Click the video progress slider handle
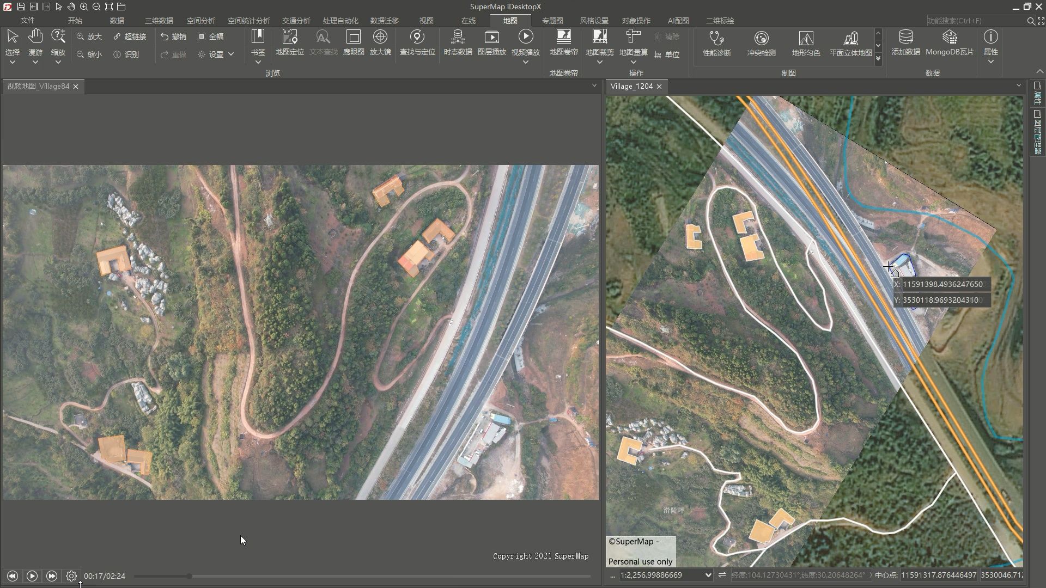This screenshot has height=588, width=1046. click(189, 576)
